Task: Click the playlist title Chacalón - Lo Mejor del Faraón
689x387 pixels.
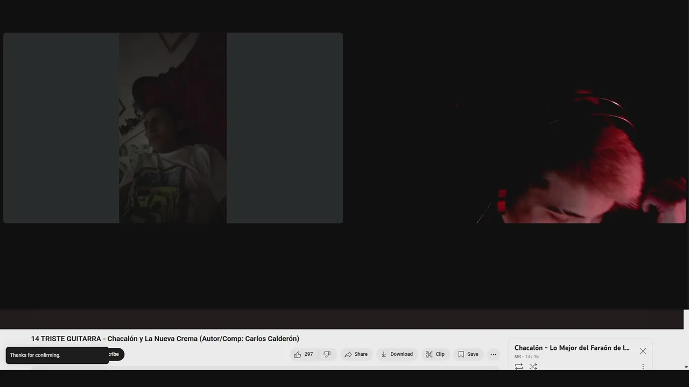Action: click(x=572, y=348)
